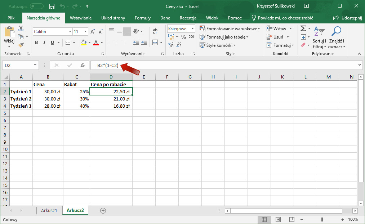Image resolution: width=365 pixels, height=224 pixels.
Task: Open the Arkusz1 sheet tab
Action: point(49,210)
